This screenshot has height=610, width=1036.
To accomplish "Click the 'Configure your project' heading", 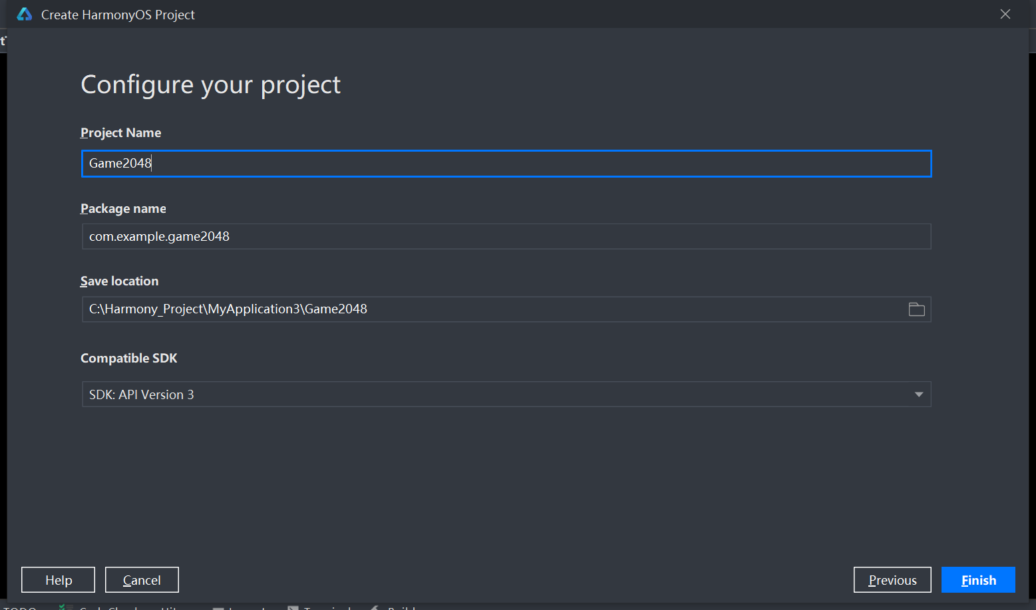I will (210, 85).
